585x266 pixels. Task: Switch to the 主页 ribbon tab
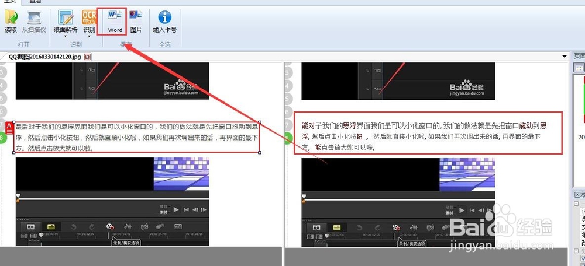tap(11, 2)
